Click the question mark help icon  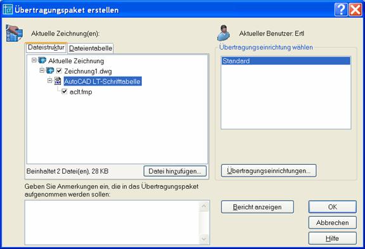click(x=341, y=10)
